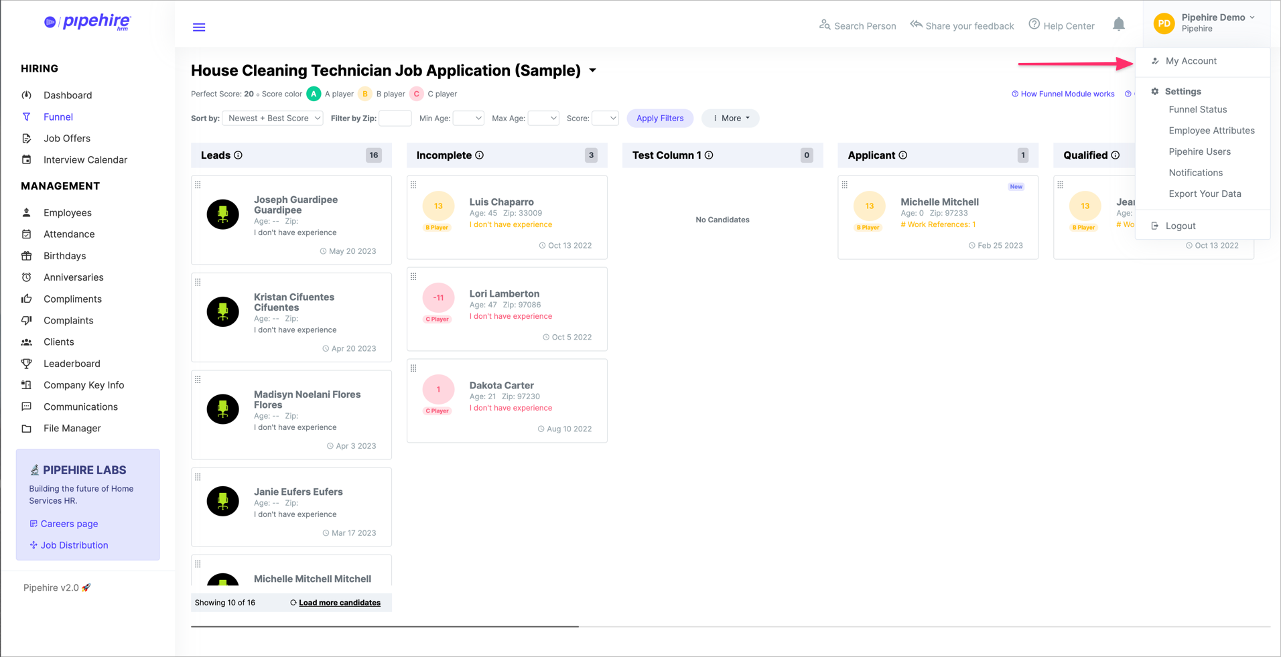Expand the More options dropdown
Screen dimensions: 1281x657
pyautogui.click(x=730, y=118)
